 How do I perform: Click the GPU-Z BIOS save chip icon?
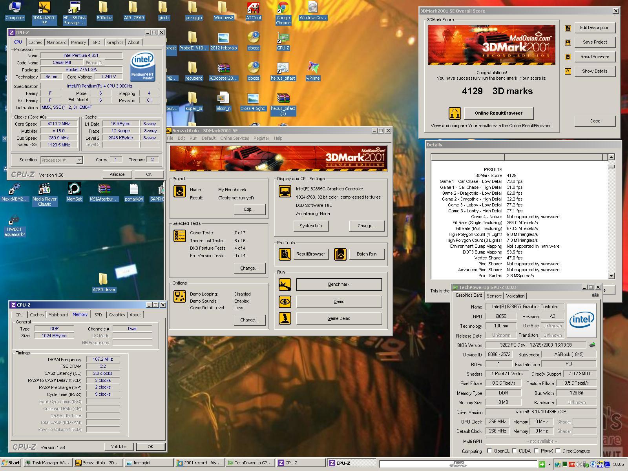(592, 345)
